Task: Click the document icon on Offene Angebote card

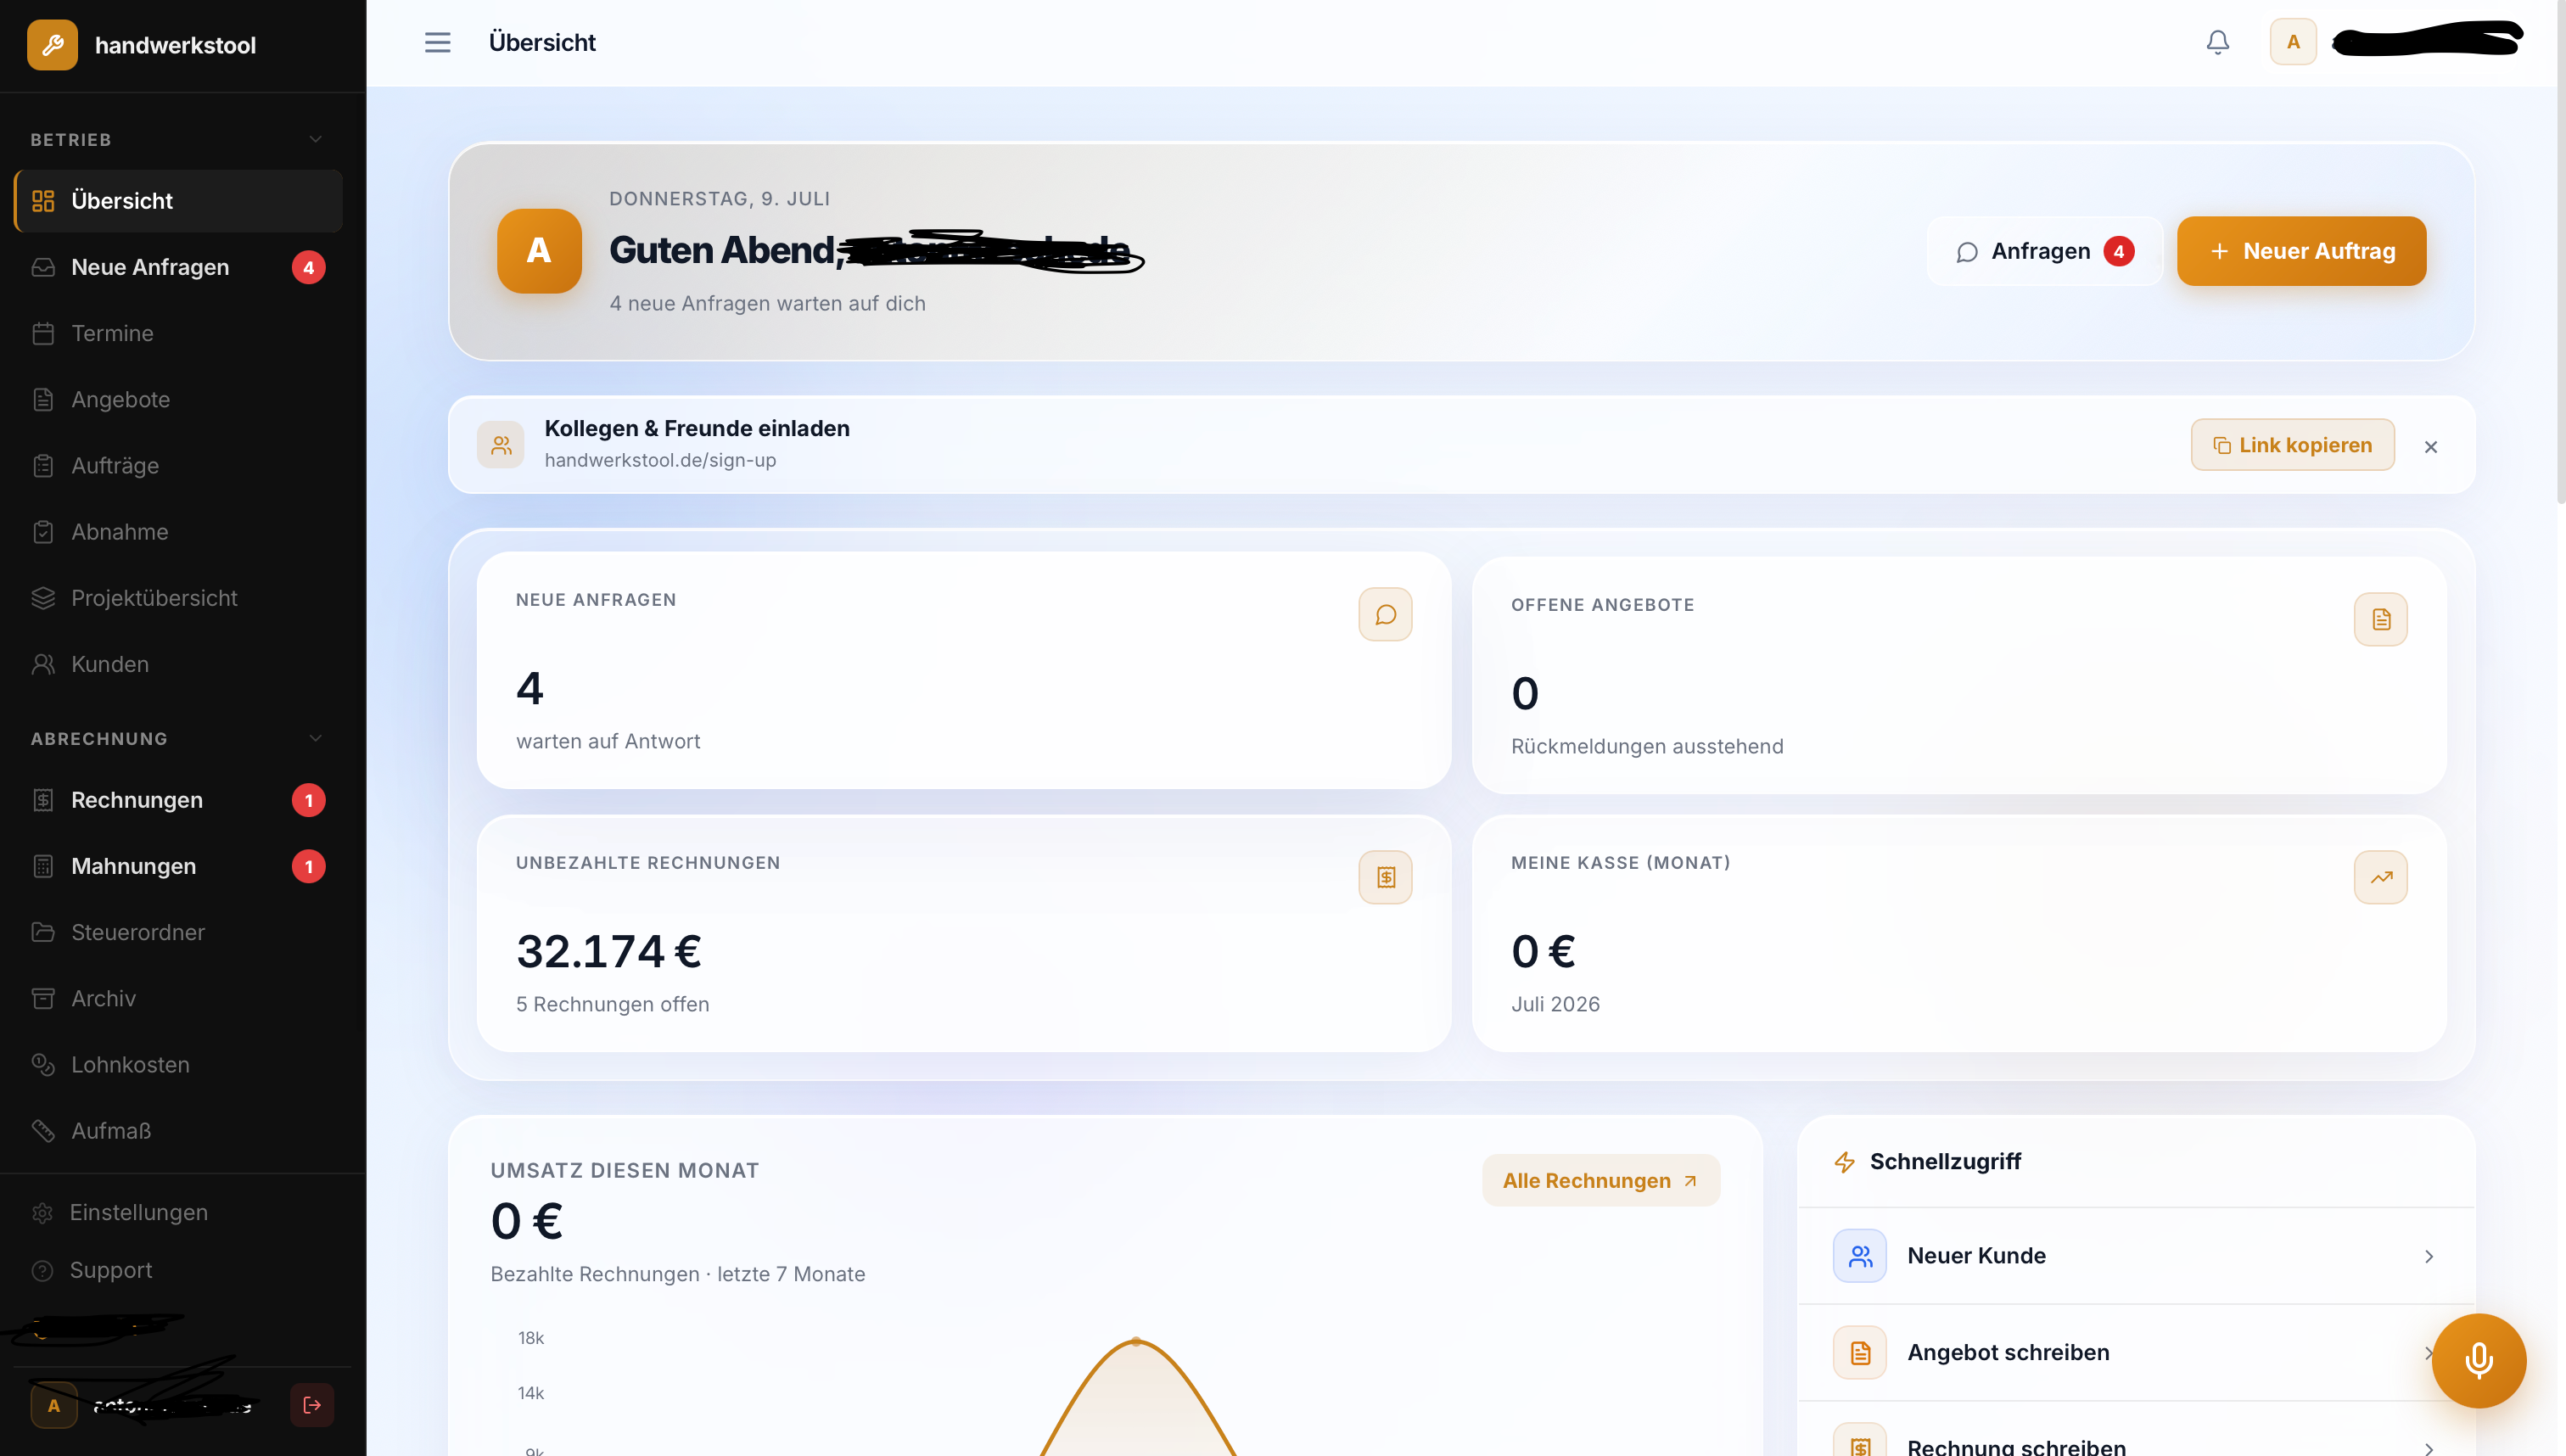Action: coord(2380,619)
